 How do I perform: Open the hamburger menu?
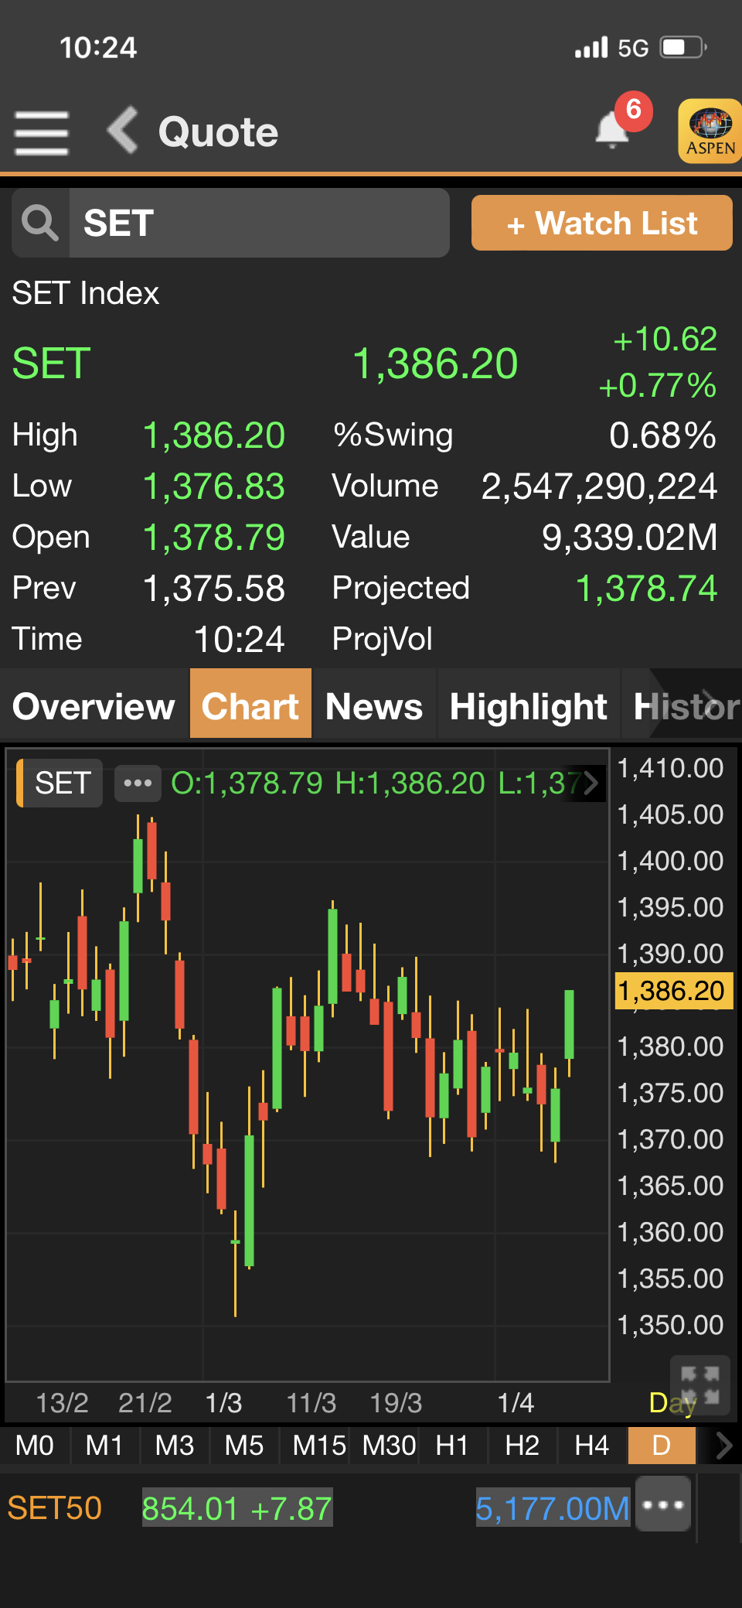click(42, 132)
